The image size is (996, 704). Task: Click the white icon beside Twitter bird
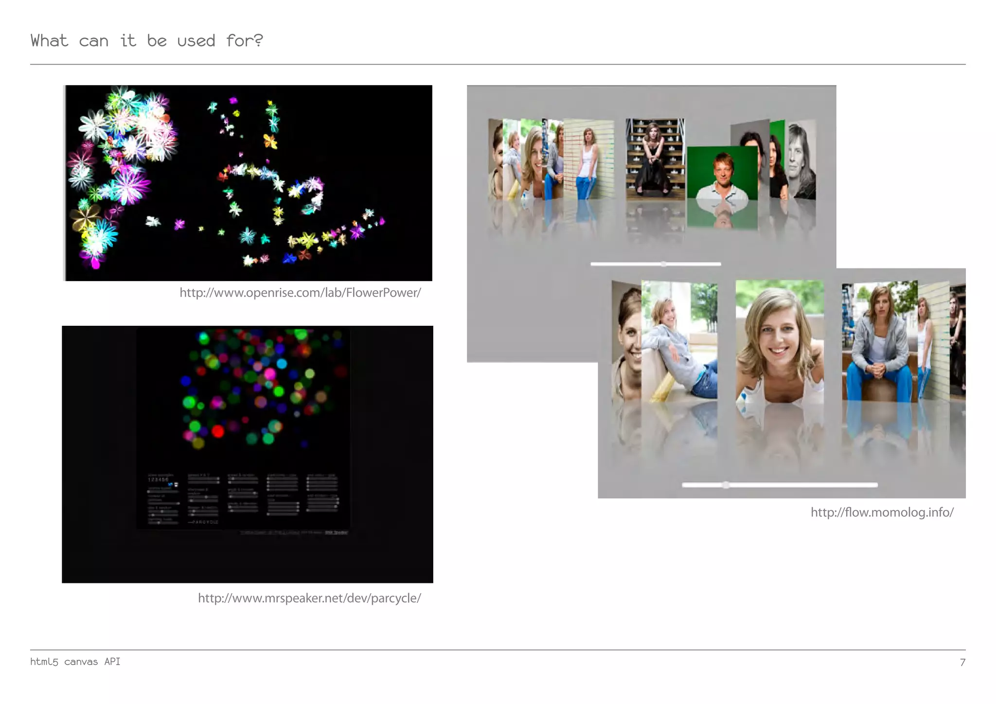[176, 484]
